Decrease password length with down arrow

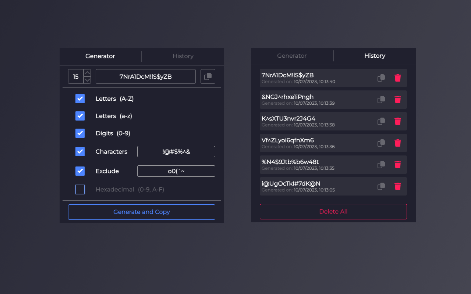point(87,80)
